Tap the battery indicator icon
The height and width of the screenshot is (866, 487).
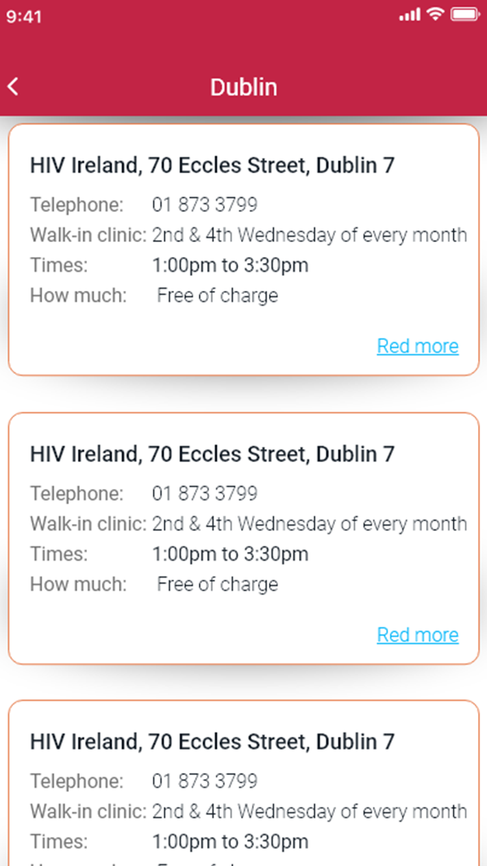click(x=465, y=14)
